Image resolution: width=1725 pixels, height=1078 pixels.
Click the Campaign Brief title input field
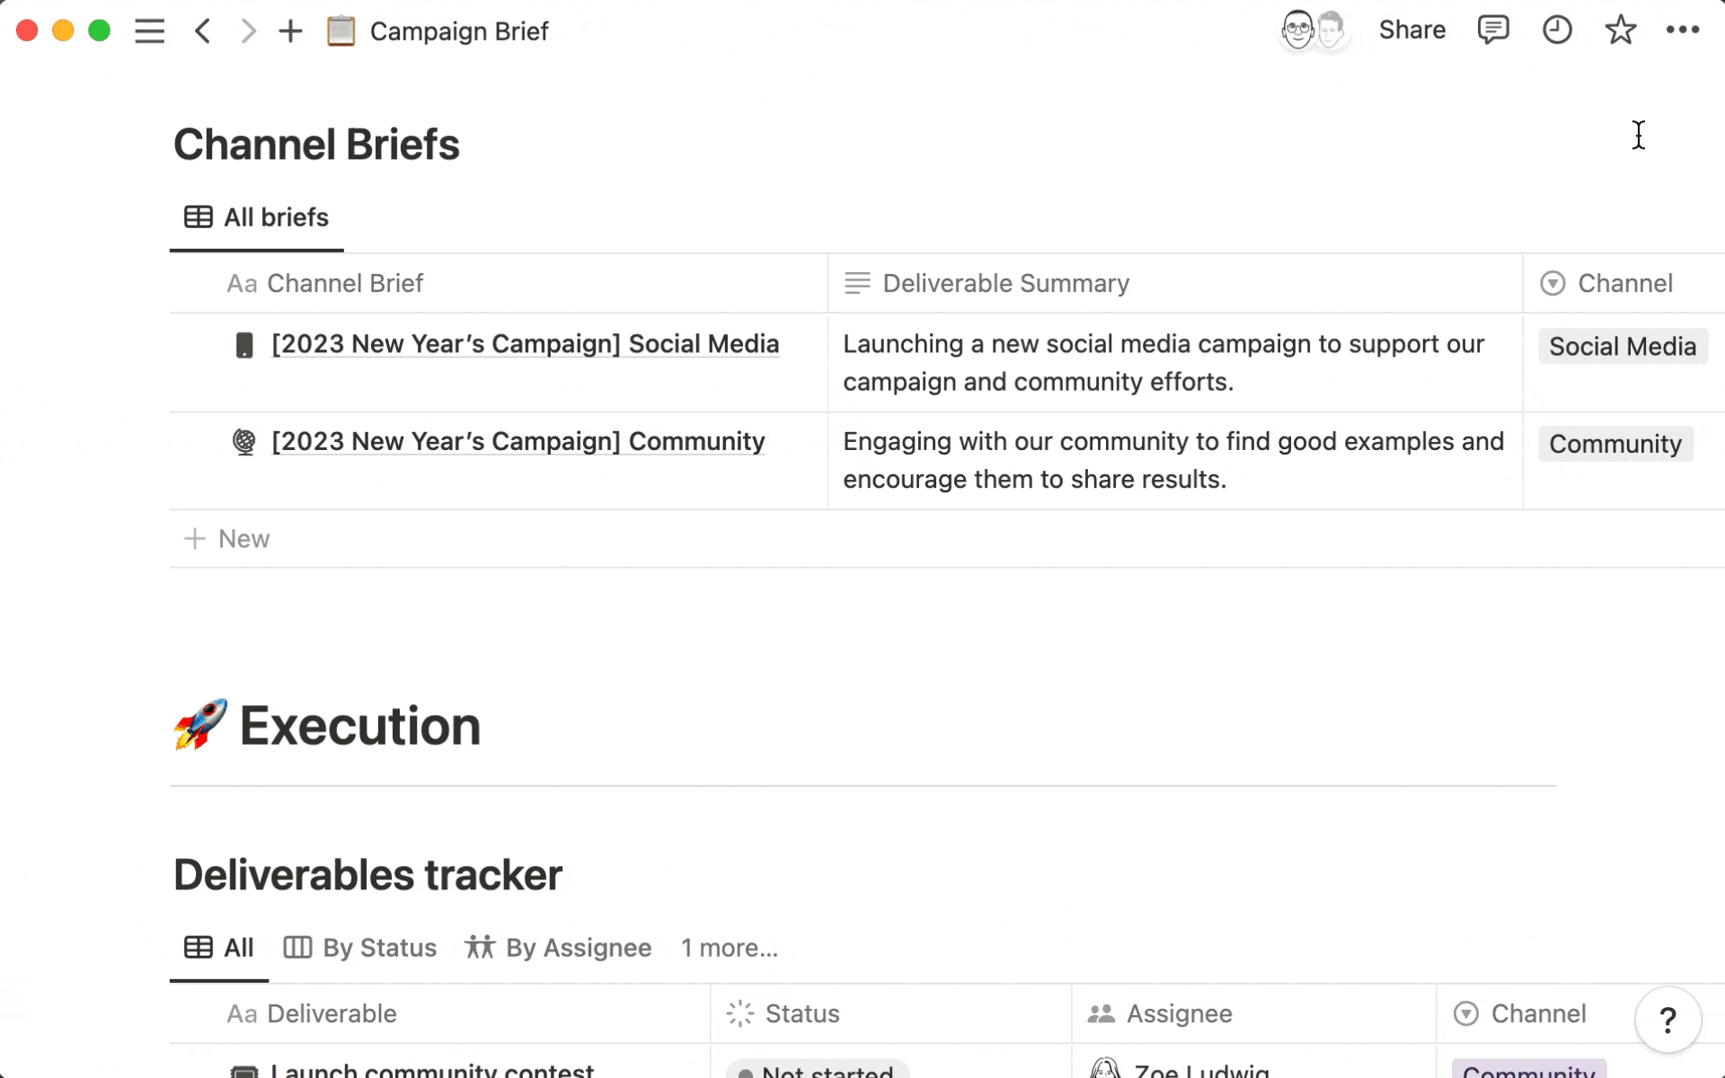[459, 31]
